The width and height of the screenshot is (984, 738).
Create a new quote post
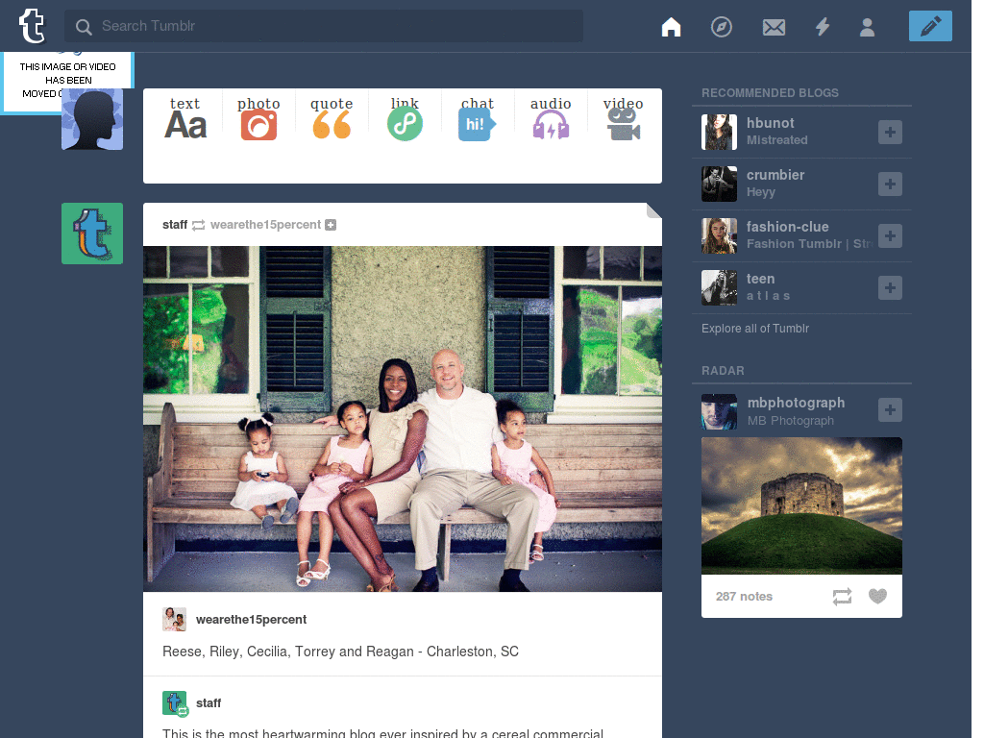coord(332,118)
